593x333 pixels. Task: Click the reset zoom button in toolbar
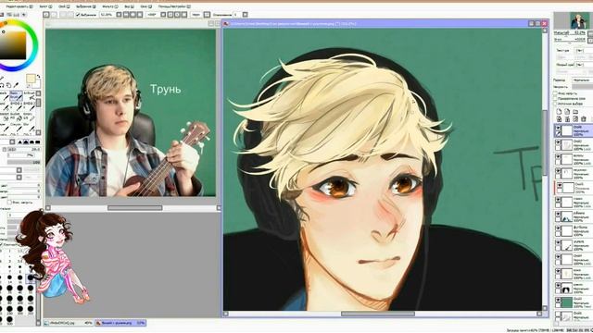click(140, 15)
